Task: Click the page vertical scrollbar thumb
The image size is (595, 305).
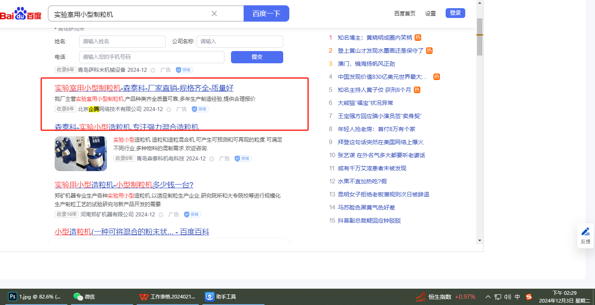Action: (x=480, y=37)
